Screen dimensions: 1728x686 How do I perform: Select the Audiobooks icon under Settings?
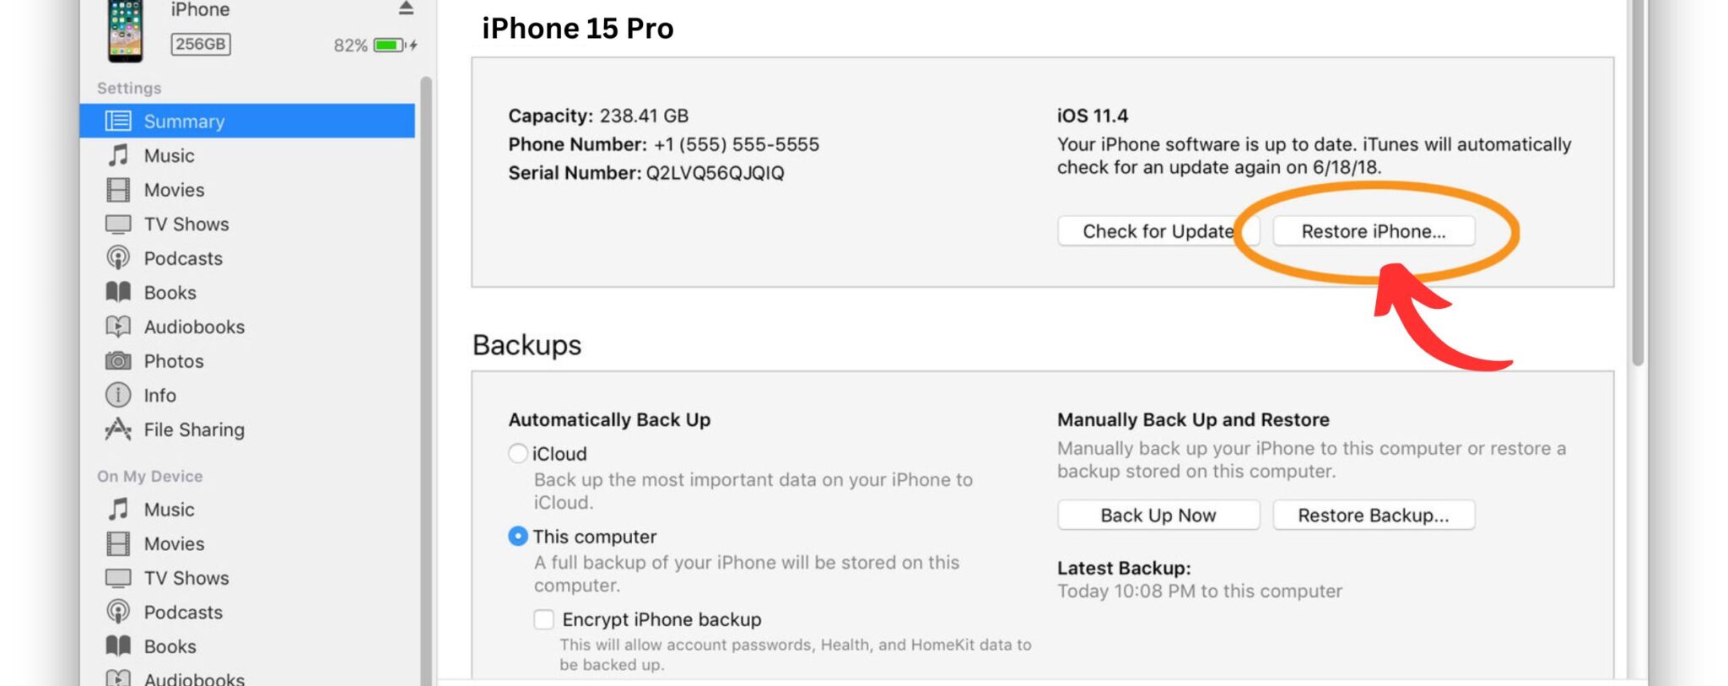tap(118, 327)
